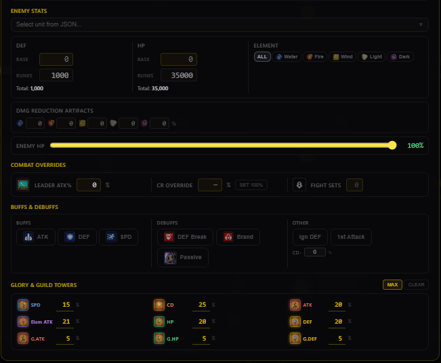Click the CLEAR towers button
The width and height of the screenshot is (441, 363).
pos(416,285)
